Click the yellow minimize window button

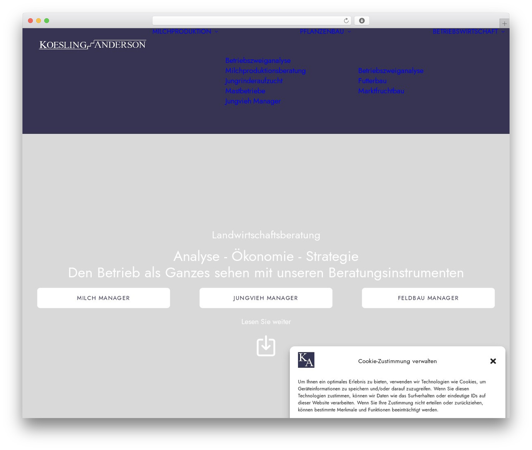tap(38, 21)
